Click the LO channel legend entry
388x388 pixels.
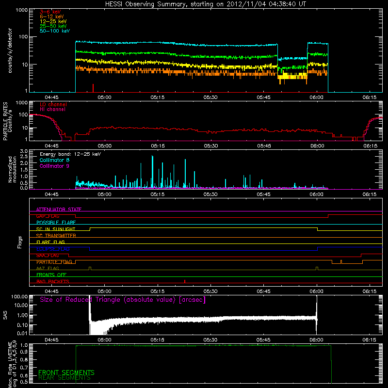click(53, 104)
